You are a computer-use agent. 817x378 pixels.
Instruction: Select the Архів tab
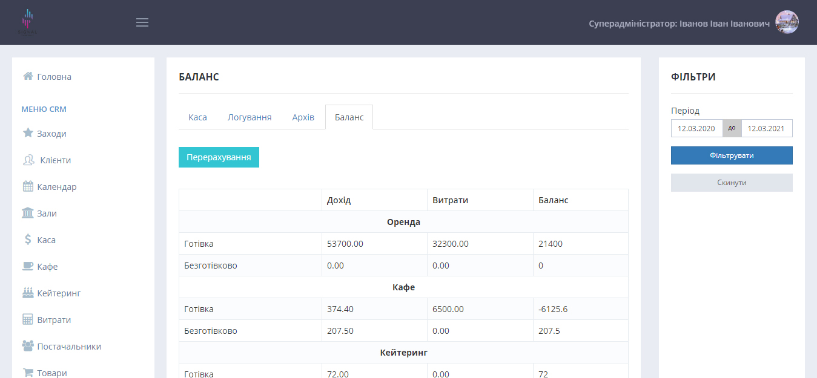tap(303, 117)
